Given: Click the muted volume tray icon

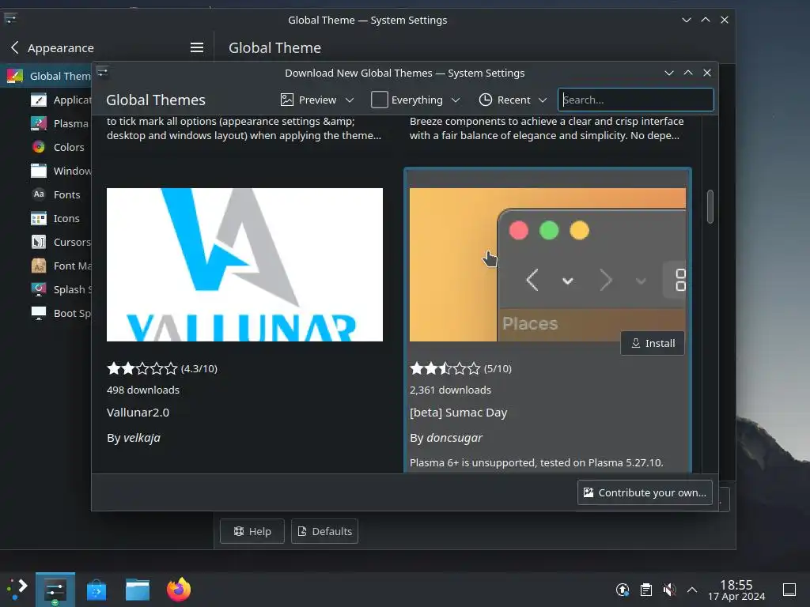Looking at the screenshot, I should click(669, 590).
